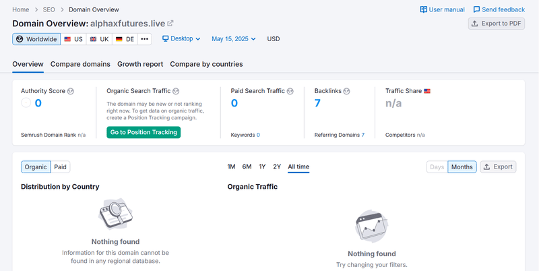539x271 pixels.
Task: Click Go to Position Tracking button
Action: tap(144, 132)
